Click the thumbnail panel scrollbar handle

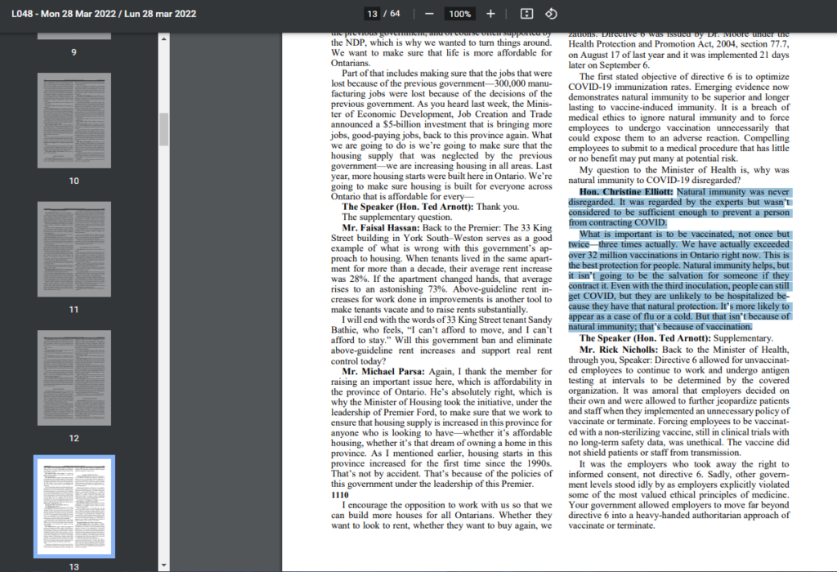[163, 129]
